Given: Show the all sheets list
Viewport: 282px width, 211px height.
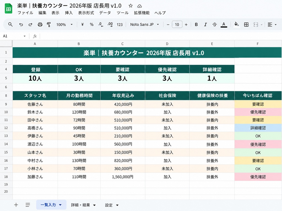Looking at the screenshot, I should (x=28, y=205).
